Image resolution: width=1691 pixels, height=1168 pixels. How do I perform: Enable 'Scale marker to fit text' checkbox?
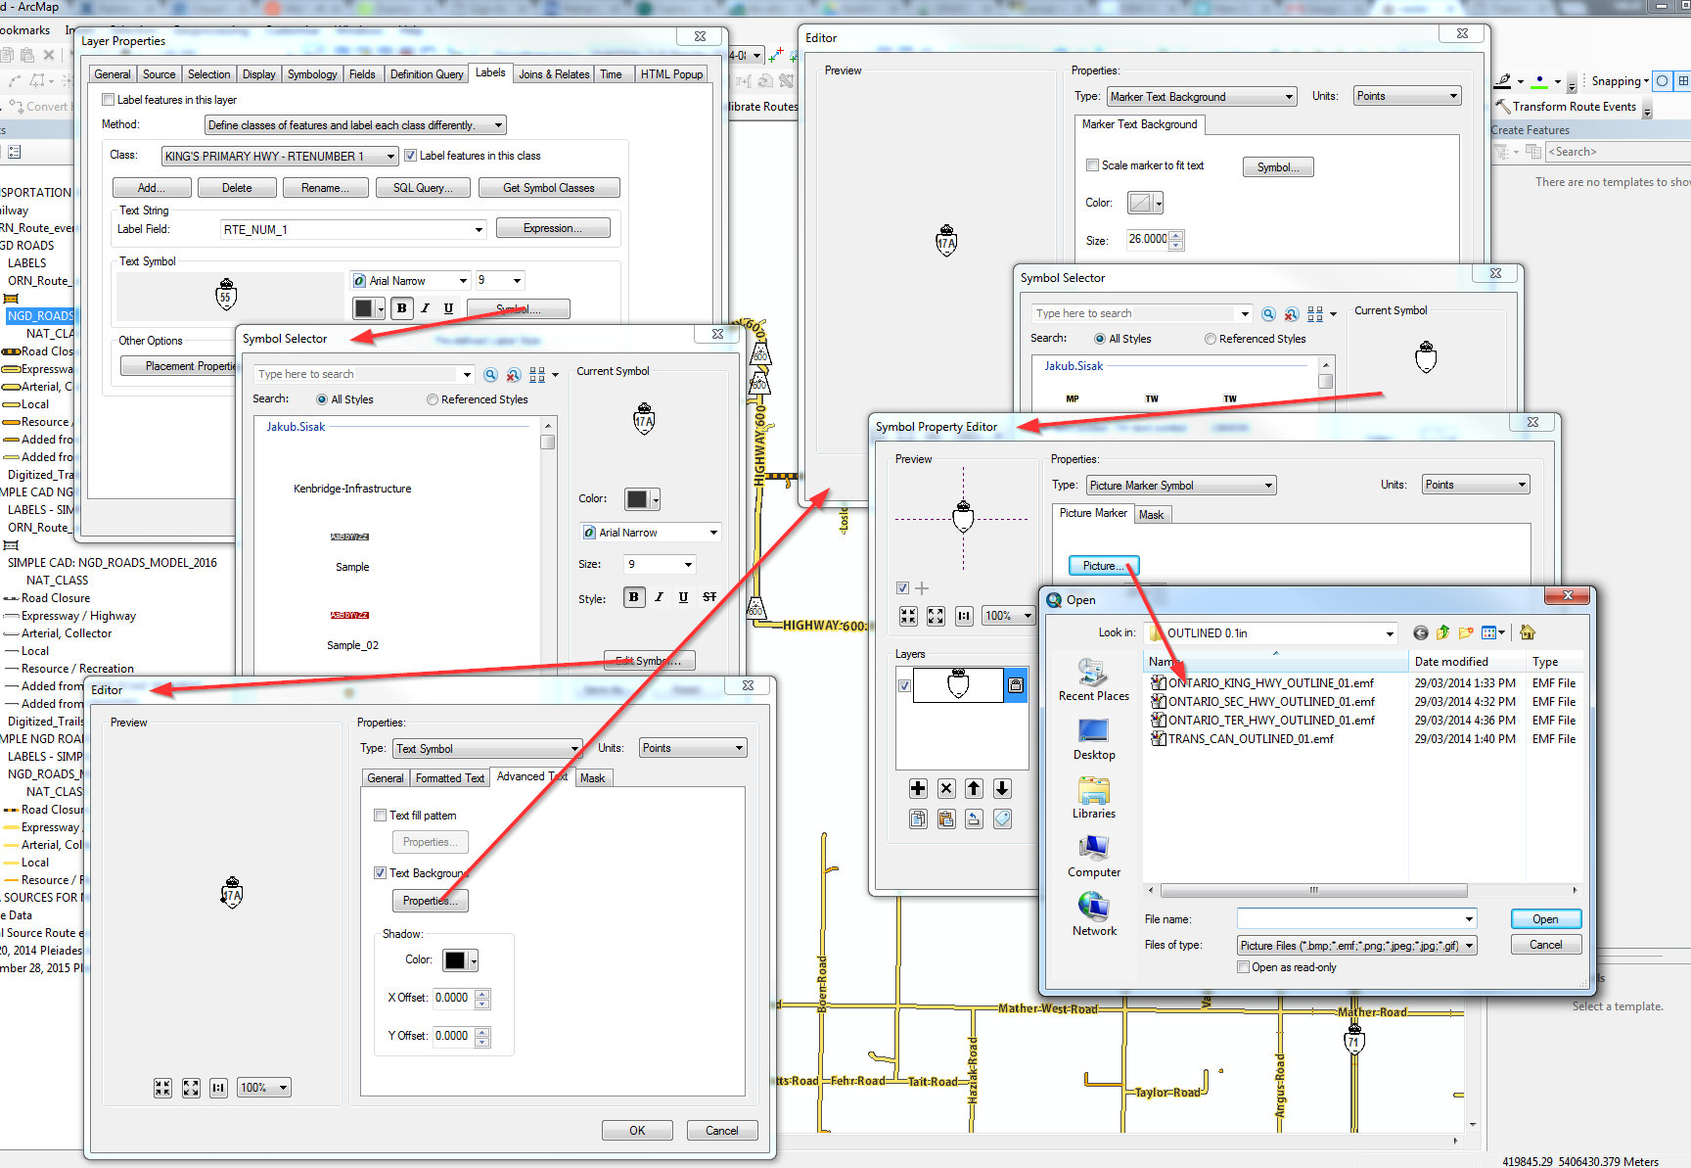(1092, 165)
